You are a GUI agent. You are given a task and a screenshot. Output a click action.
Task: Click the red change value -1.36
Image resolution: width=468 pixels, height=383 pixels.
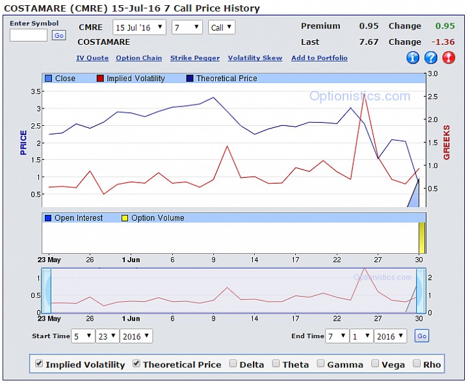tap(443, 42)
